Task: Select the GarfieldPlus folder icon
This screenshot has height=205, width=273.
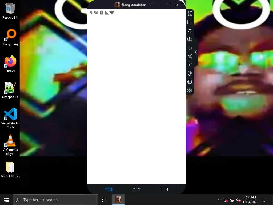Action: [10, 170]
